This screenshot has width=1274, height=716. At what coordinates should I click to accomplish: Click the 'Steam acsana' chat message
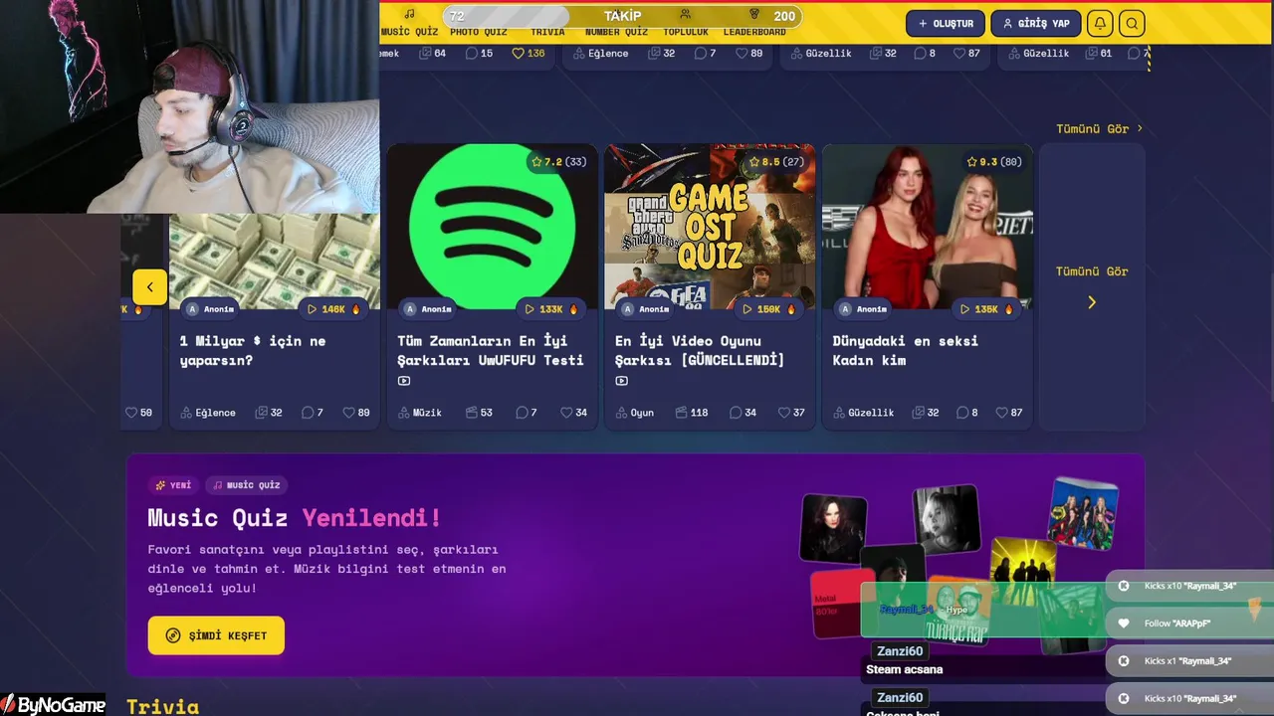[x=904, y=669]
